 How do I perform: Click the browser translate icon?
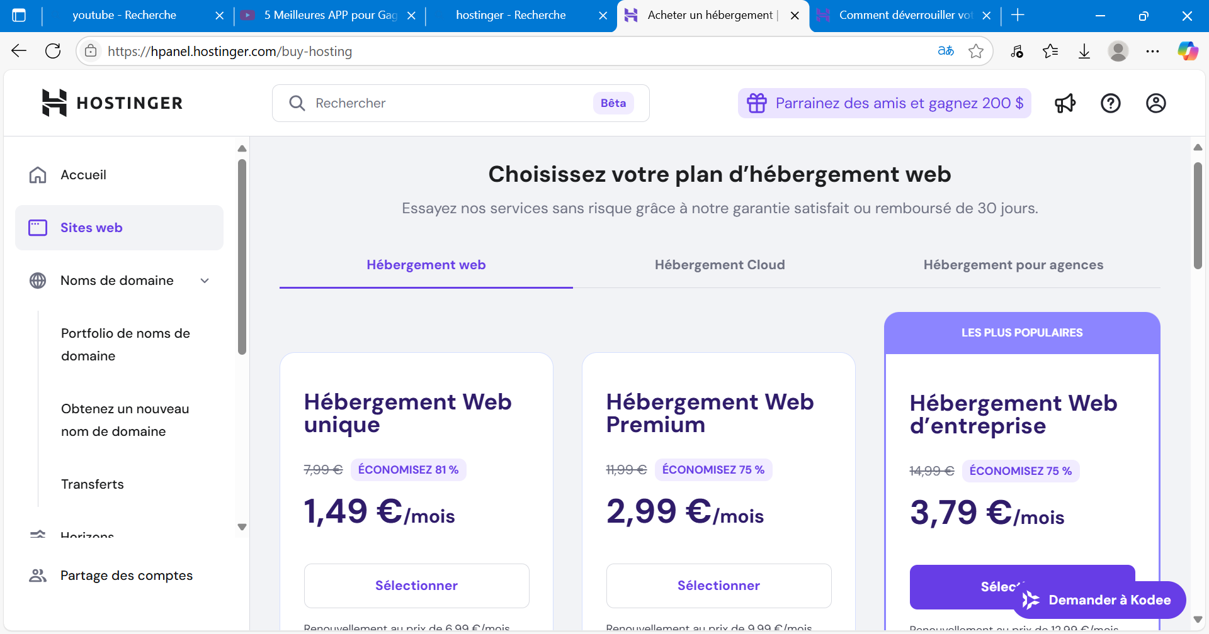tap(945, 51)
